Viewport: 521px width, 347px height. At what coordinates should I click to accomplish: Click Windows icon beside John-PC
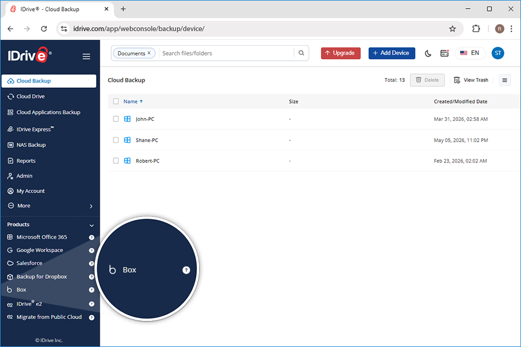(x=127, y=119)
